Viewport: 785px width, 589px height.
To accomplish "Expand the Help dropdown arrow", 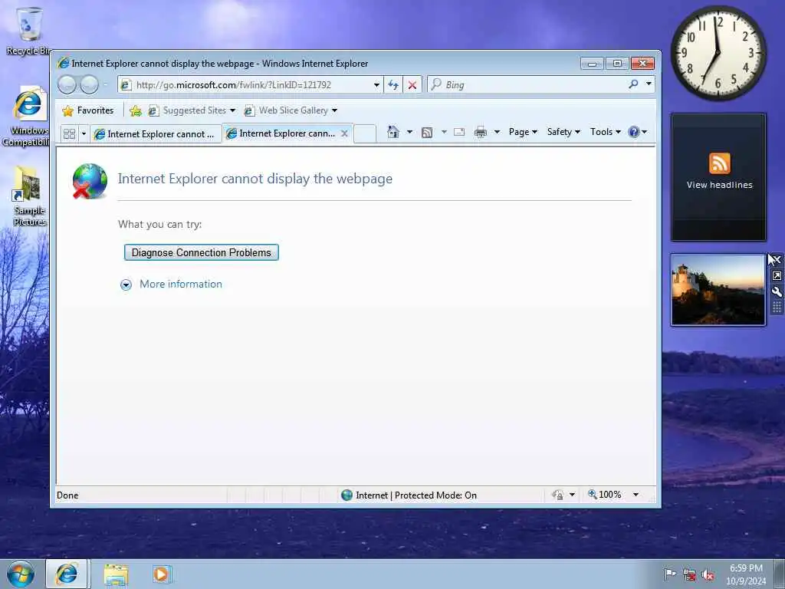I will point(644,132).
